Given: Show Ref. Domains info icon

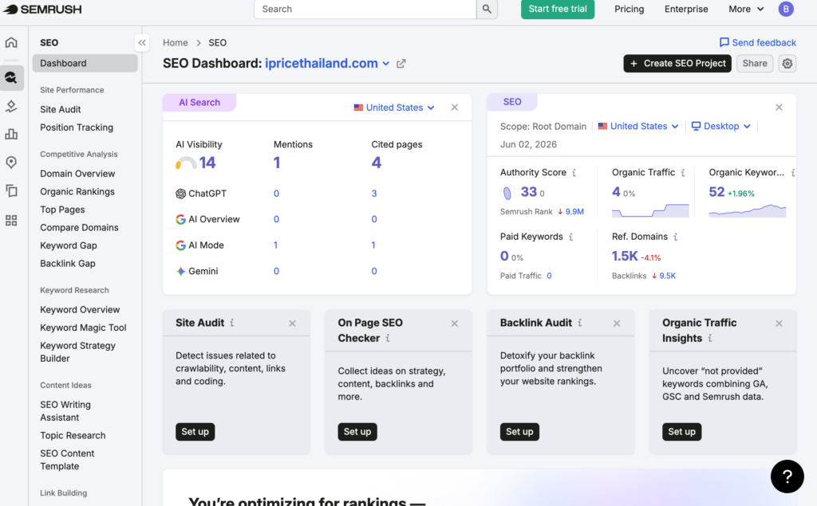Looking at the screenshot, I should (676, 237).
